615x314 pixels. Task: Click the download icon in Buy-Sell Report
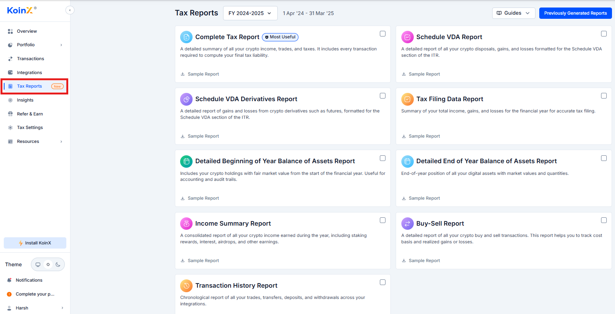point(404,261)
